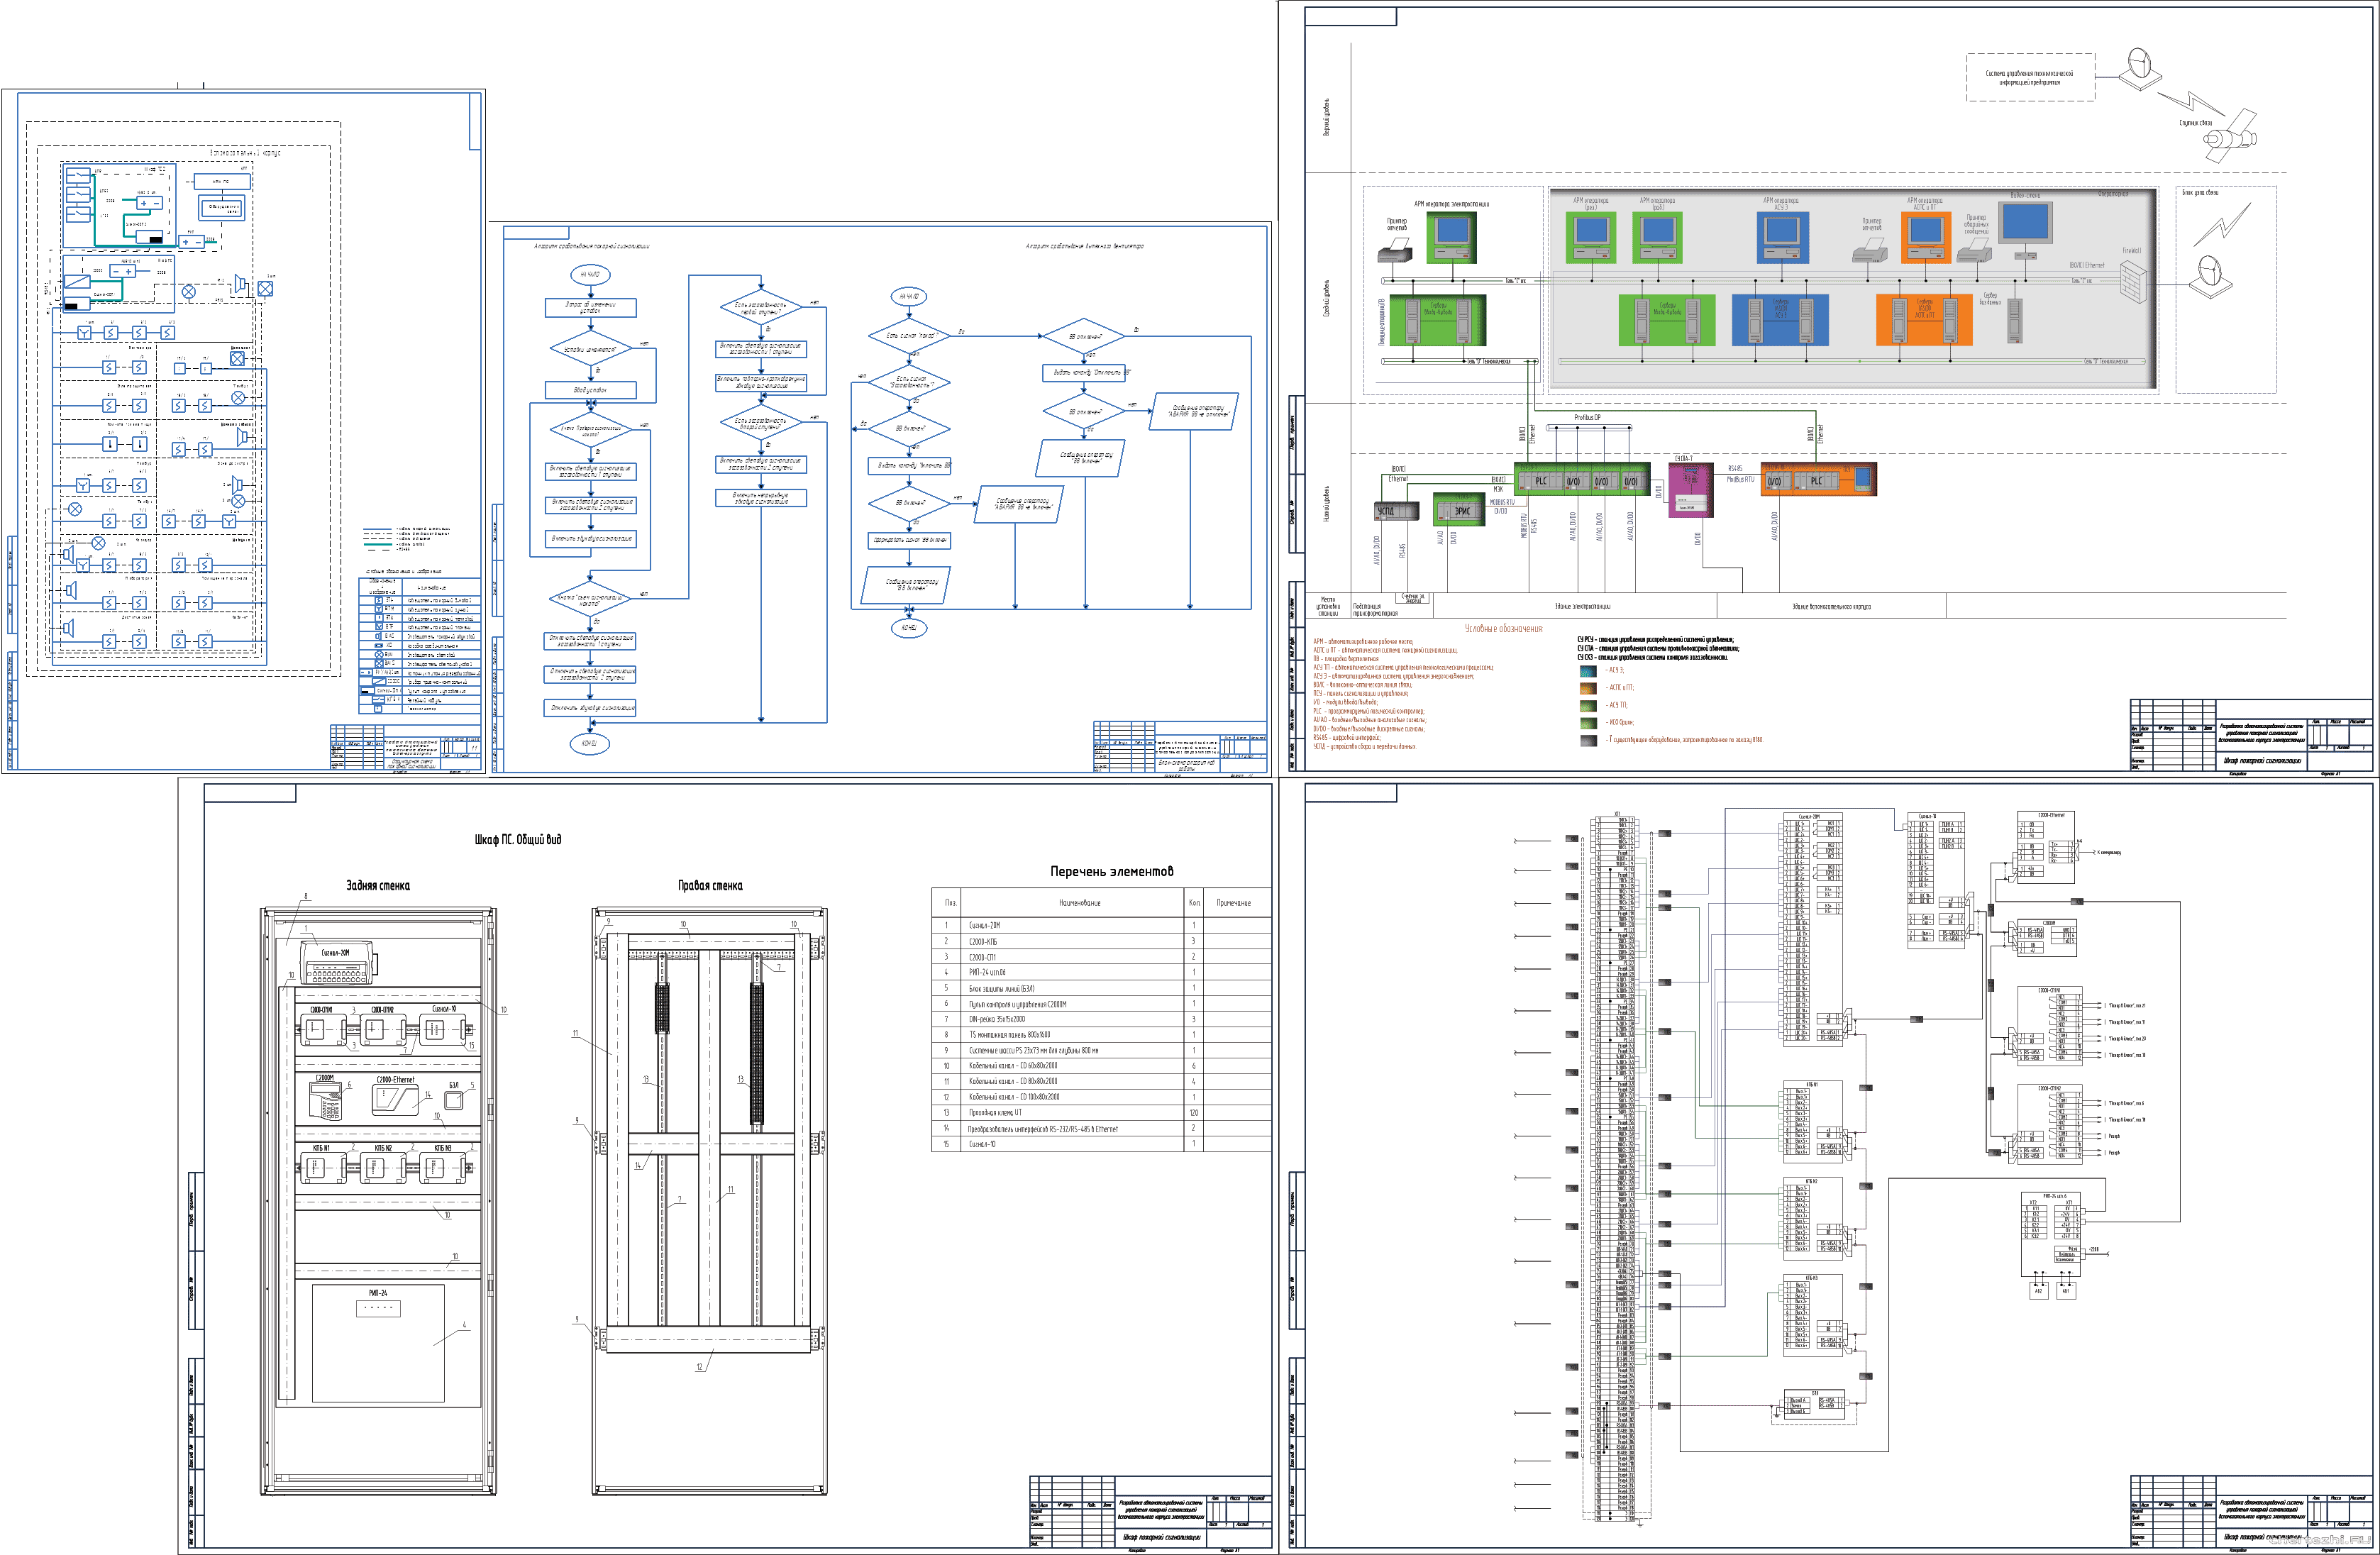Screen dimensions: 2380x1555
Task: Select the ЭРИС controller block
Action: click(1460, 510)
